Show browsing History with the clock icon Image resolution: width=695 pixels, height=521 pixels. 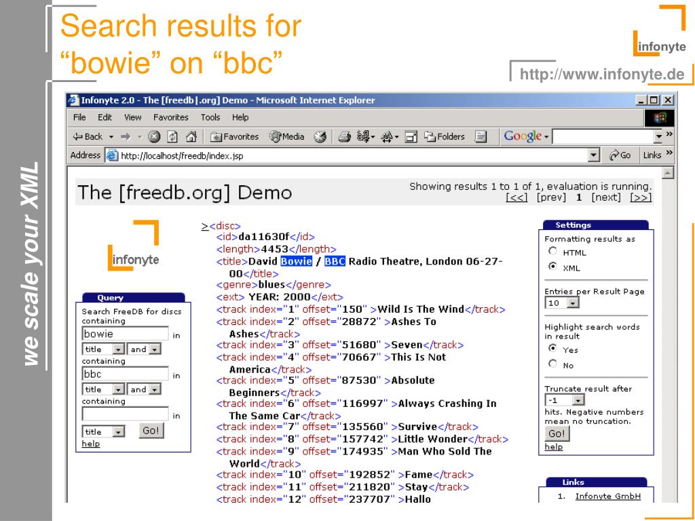click(x=320, y=137)
